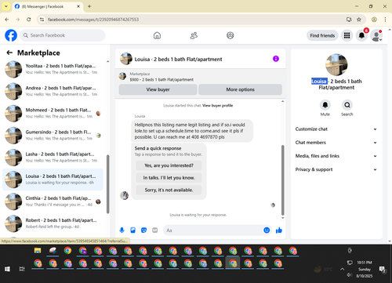Image resolution: width=392 pixels, height=283 pixels.
Task: Expand Media, files and links section
Action: pos(336,156)
